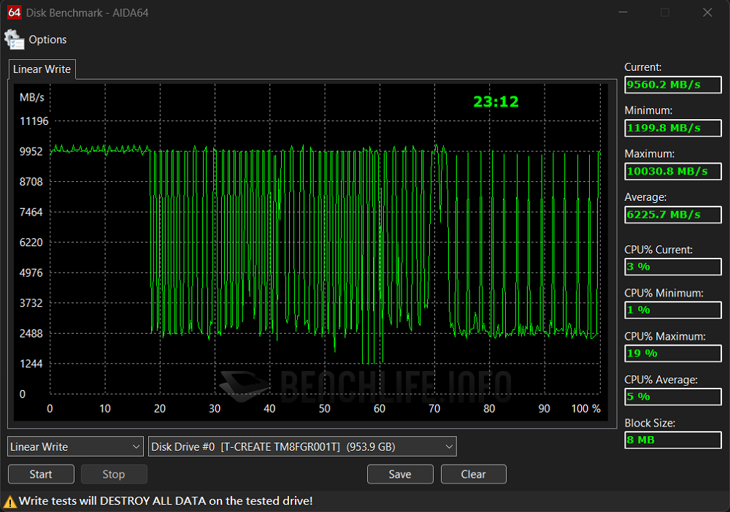Select the Minimum 1199.8 MB/s field
This screenshot has width=730, height=512.
672,128
